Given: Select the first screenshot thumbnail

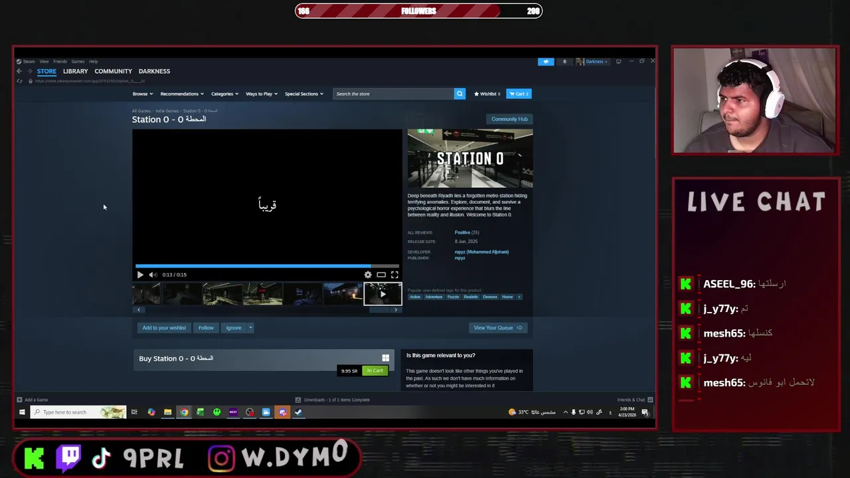Looking at the screenshot, I should click(147, 293).
